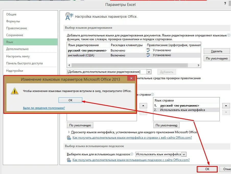Image resolution: width=231 pixels, height=174 pixels.
Task: Click the info icon next to справки label
Action: coord(153,95)
